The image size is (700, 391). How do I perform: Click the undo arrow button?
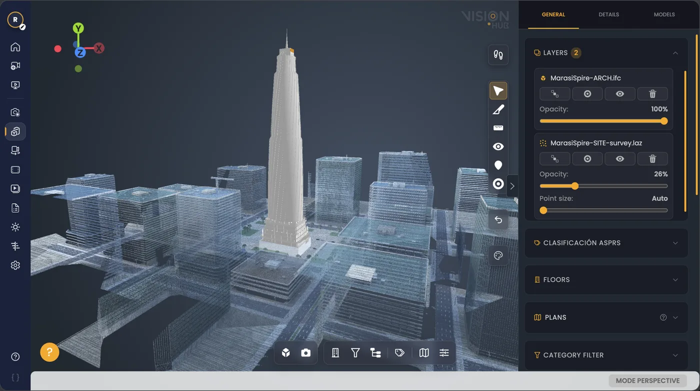pyautogui.click(x=498, y=220)
